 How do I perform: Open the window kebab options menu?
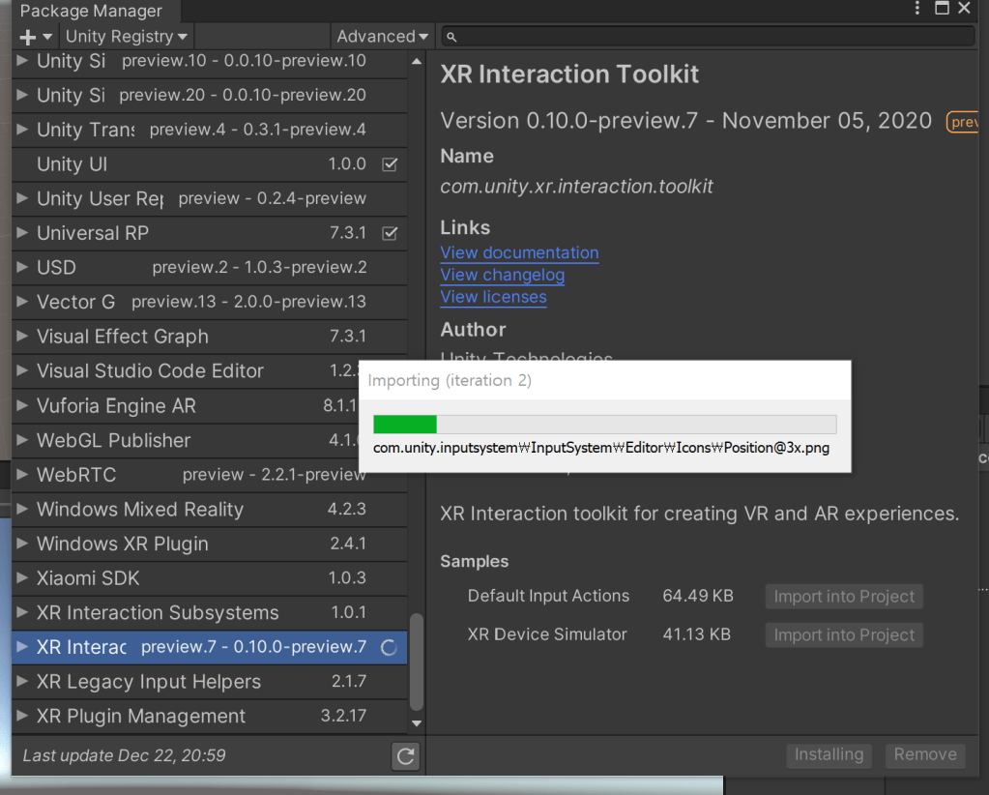pyautogui.click(x=917, y=9)
